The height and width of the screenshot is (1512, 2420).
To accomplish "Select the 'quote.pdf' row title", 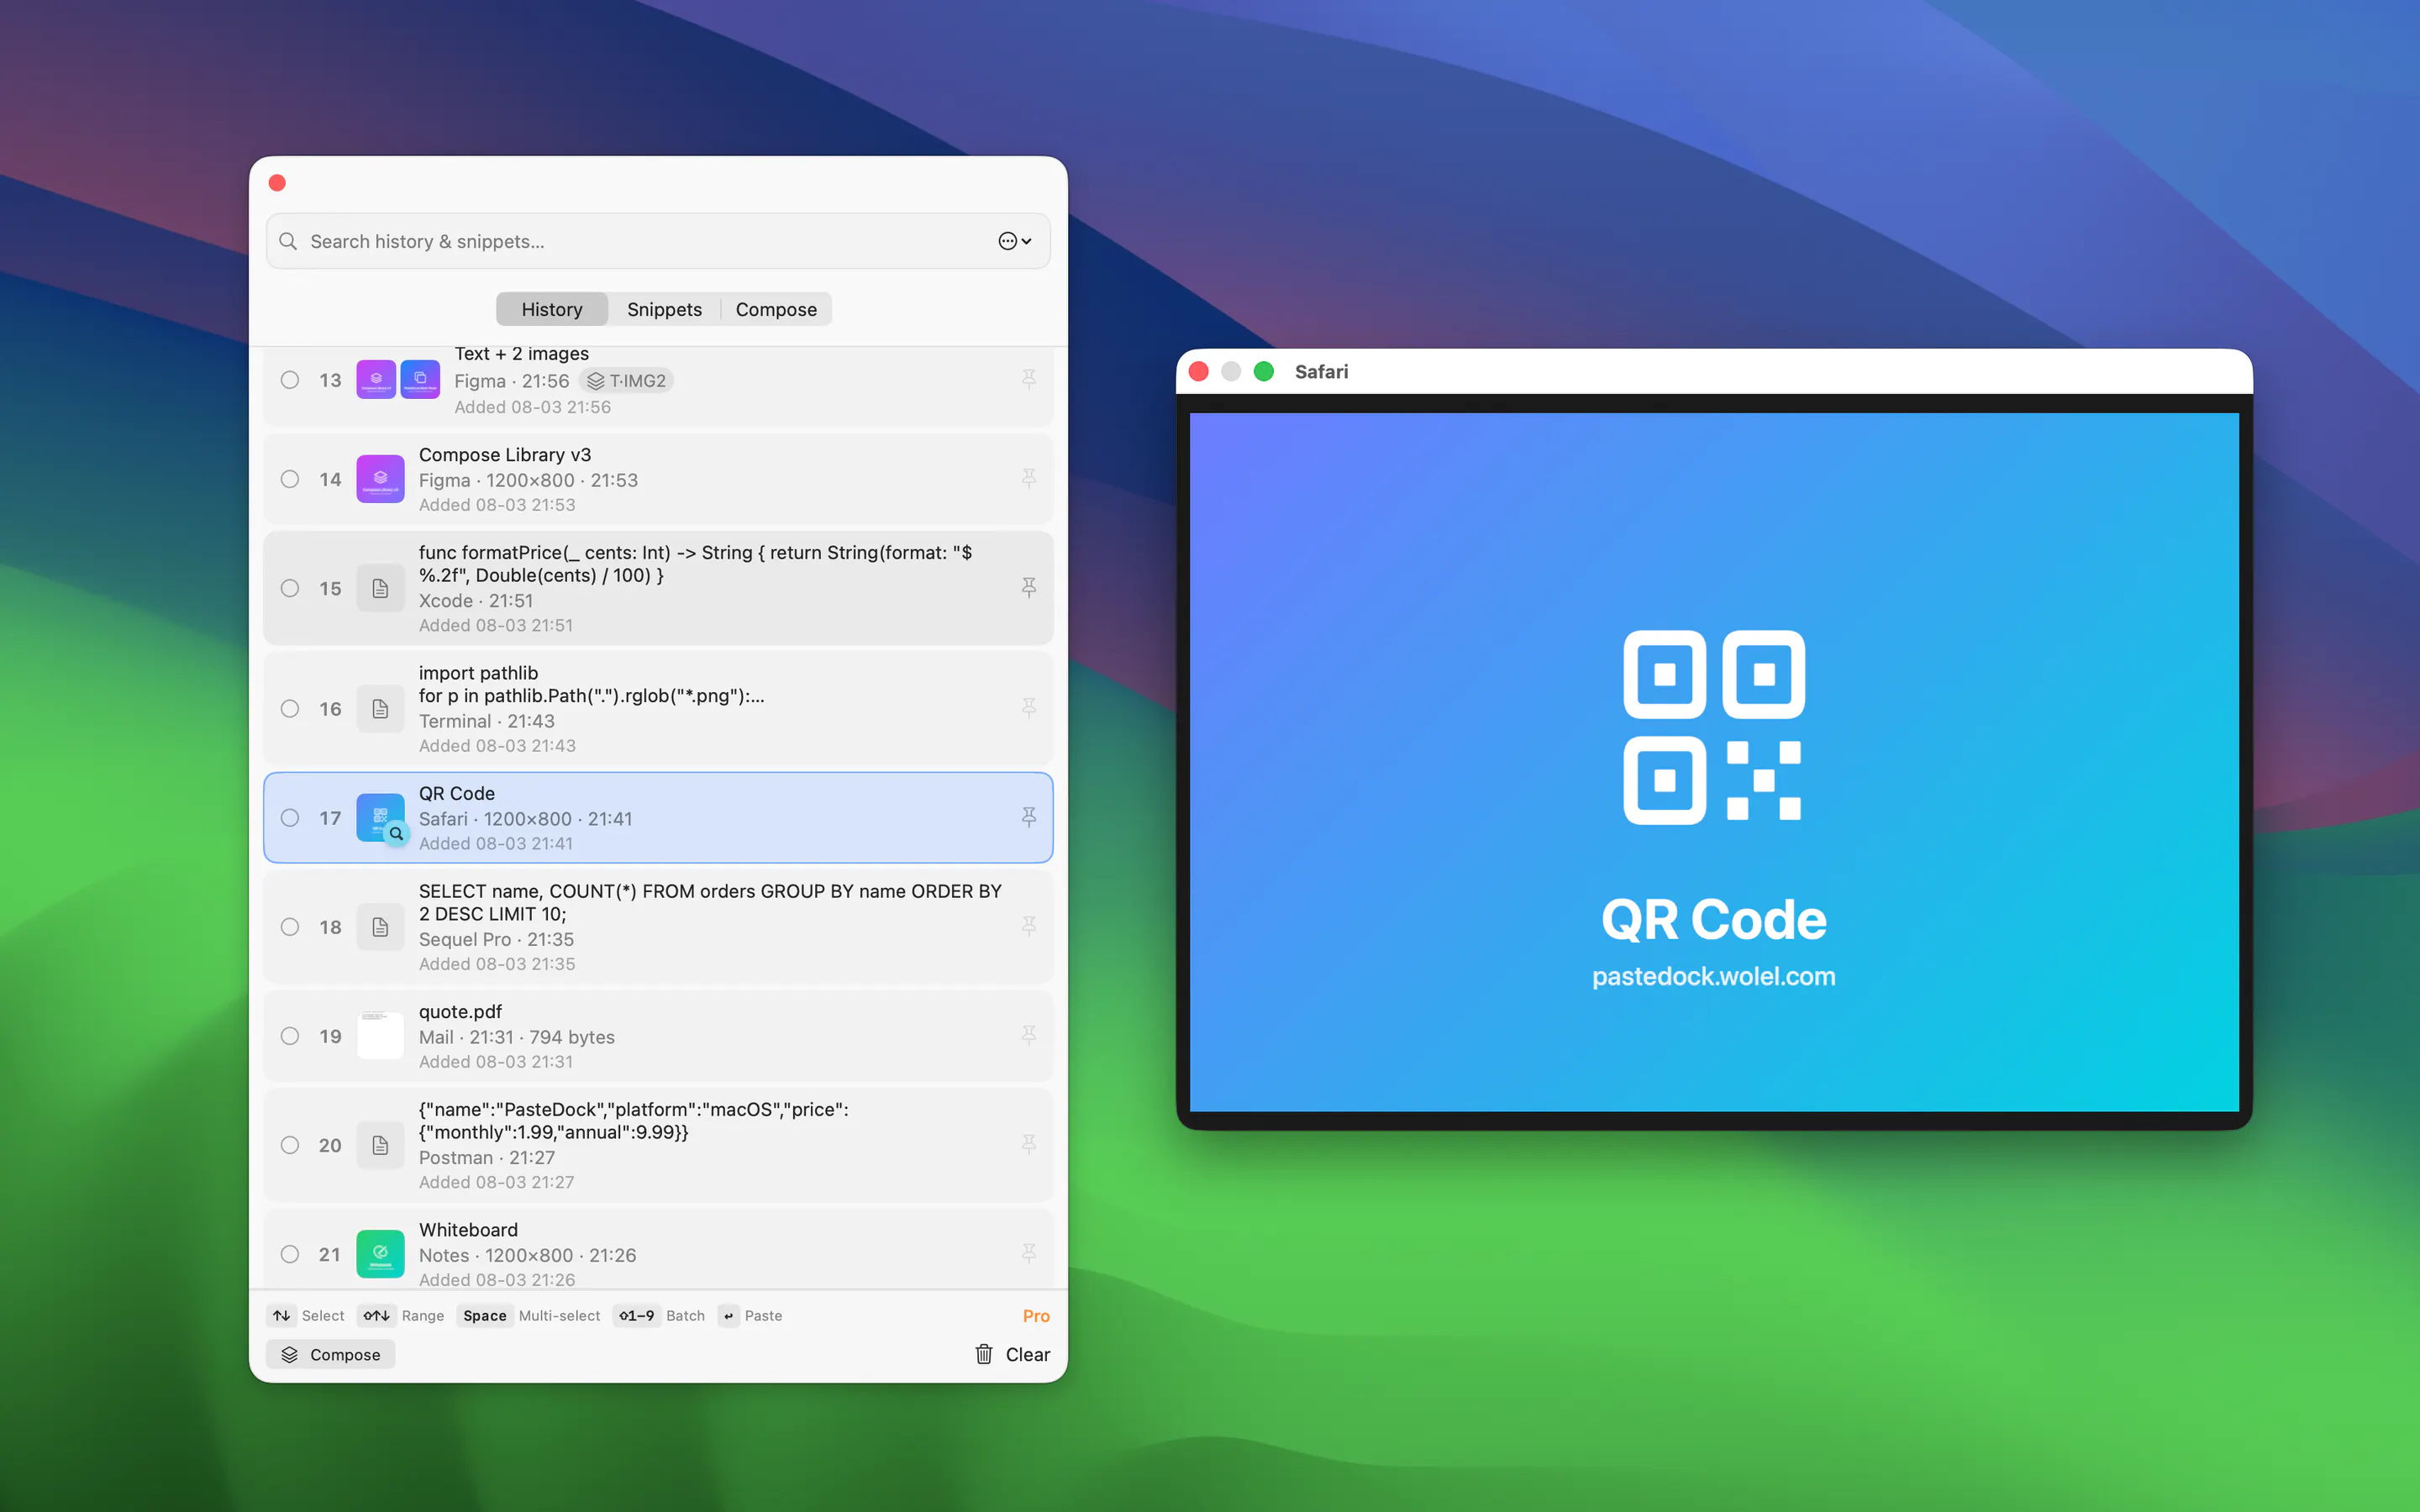I will click(x=460, y=1012).
